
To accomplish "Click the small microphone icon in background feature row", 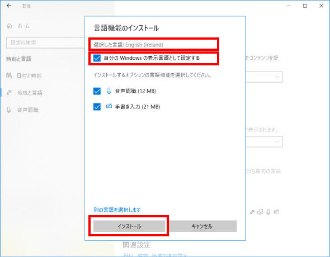I will (x=268, y=212).
